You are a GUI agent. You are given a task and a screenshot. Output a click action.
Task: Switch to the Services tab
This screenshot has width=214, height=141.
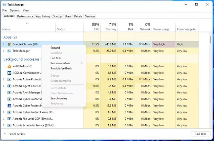pos(90,16)
